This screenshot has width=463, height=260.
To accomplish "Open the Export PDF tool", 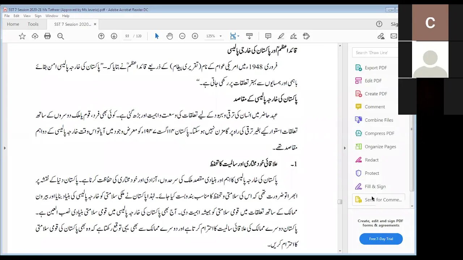I will (x=375, y=68).
